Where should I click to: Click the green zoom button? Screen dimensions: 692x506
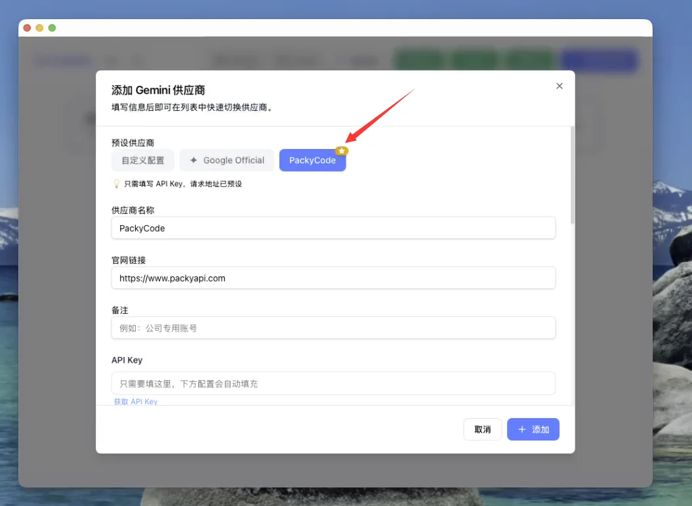click(x=51, y=28)
